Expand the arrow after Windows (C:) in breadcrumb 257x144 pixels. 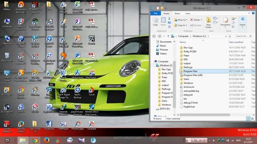pos(208,36)
